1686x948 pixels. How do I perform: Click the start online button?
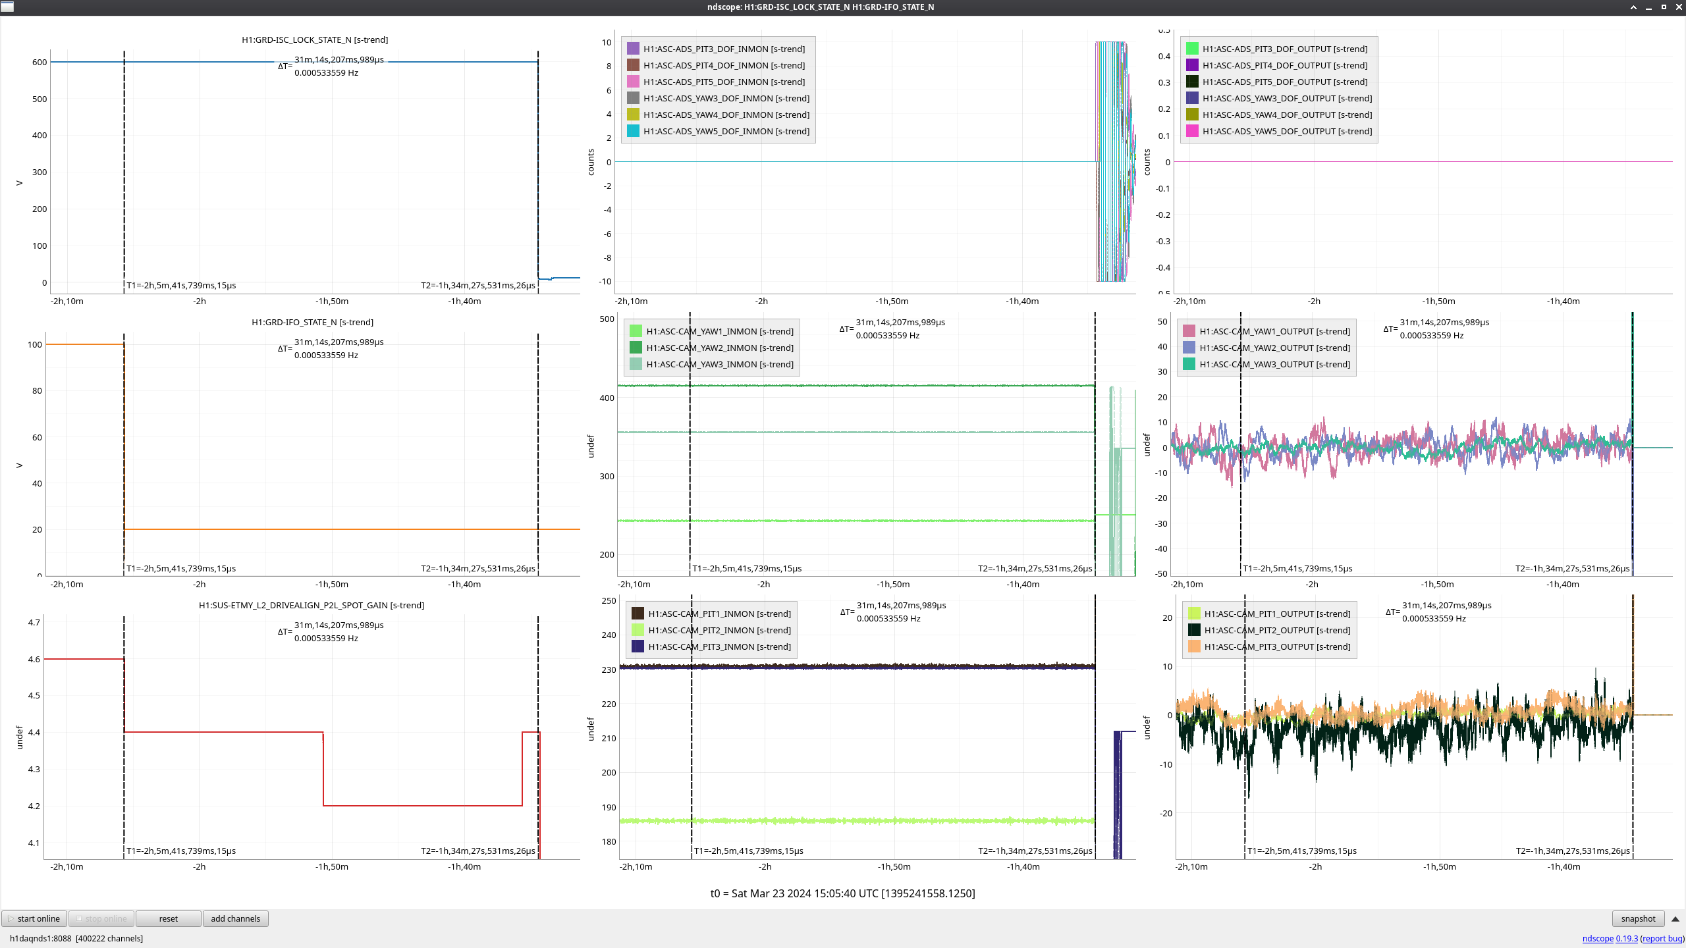34,918
